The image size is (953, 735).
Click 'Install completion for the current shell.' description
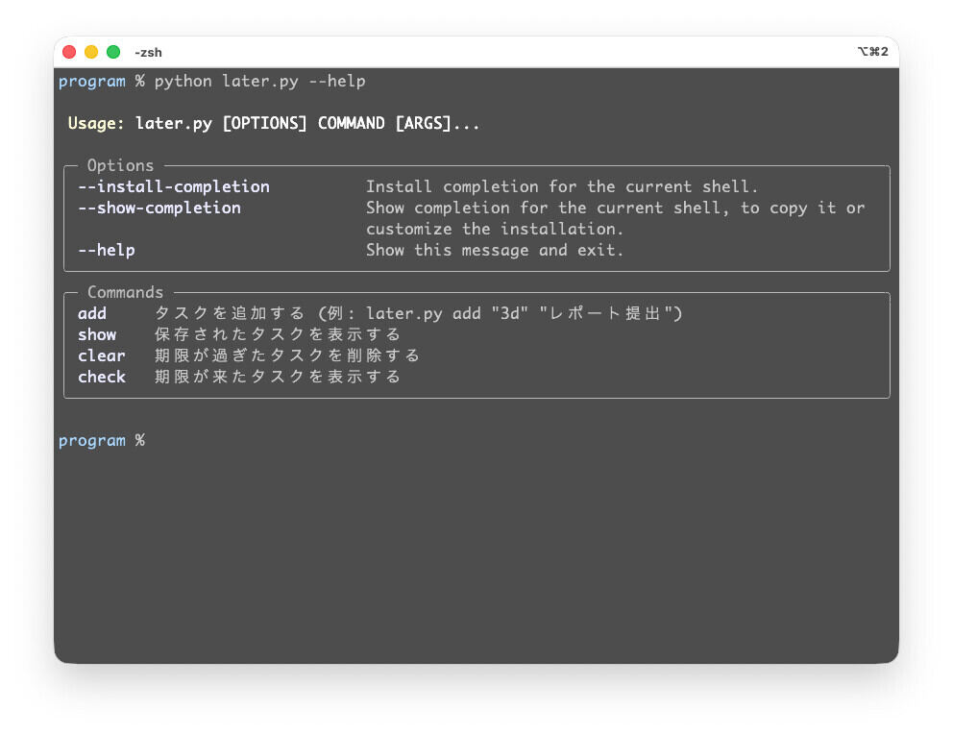pos(562,186)
